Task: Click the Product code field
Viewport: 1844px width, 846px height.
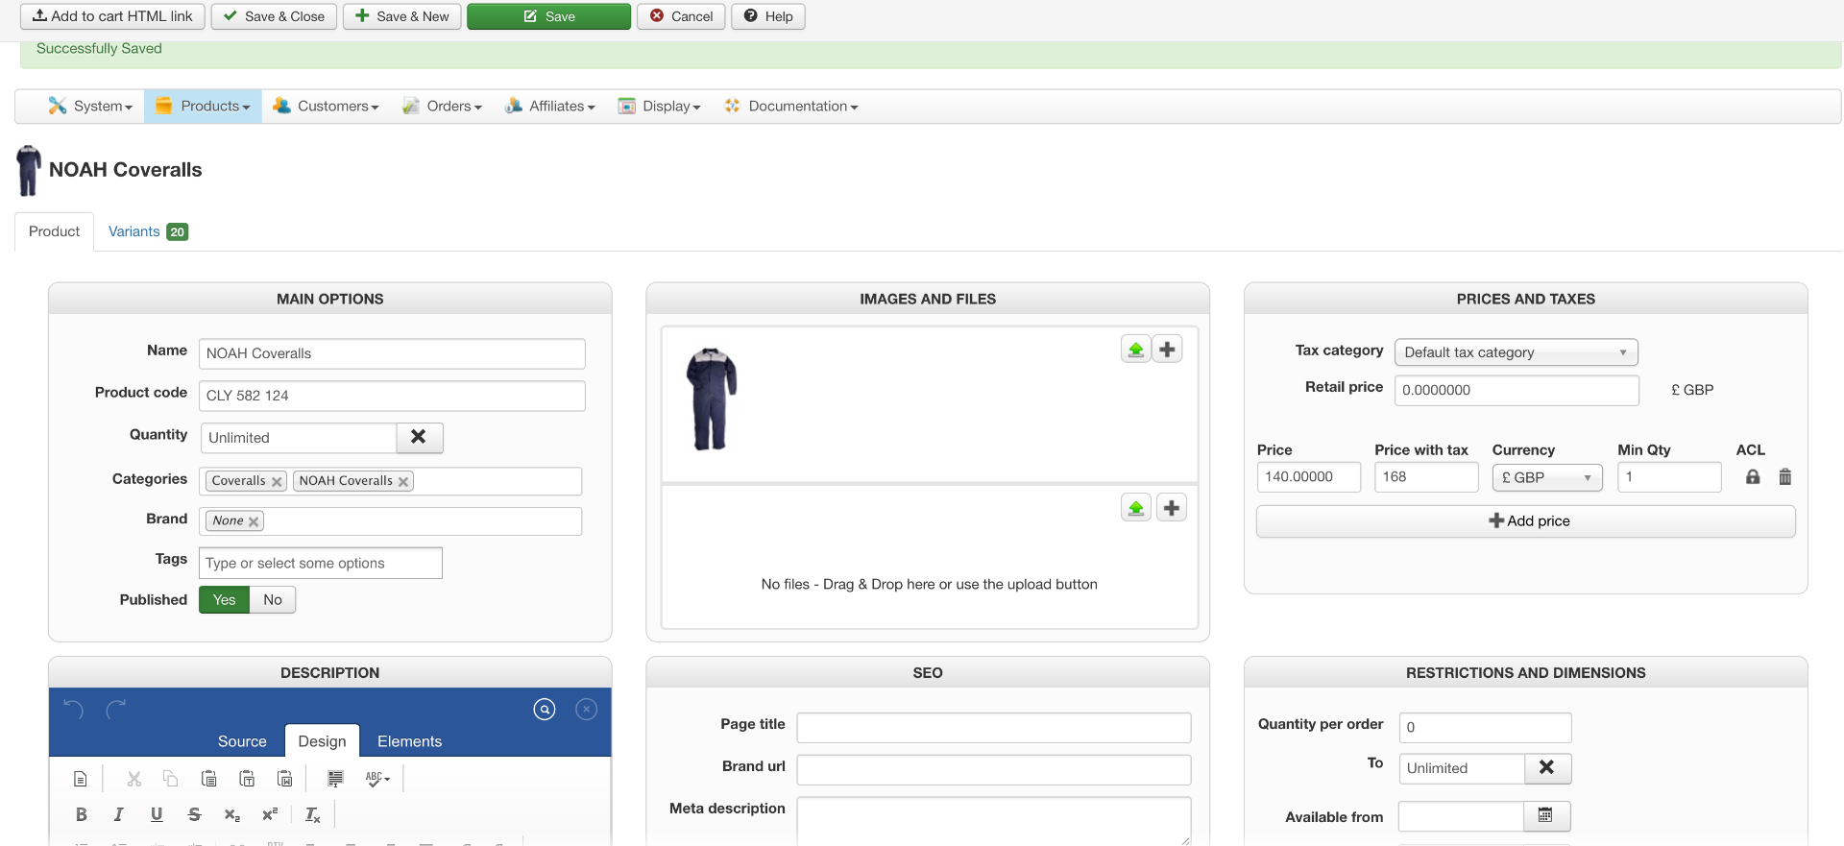Action: 392,396
